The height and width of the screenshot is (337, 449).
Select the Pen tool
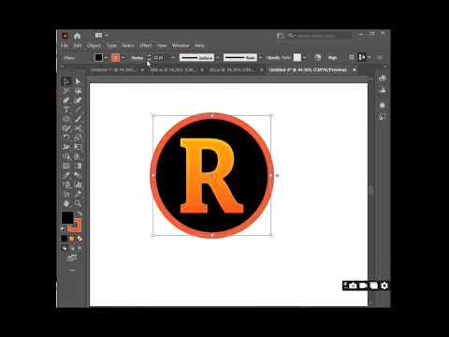[66, 100]
